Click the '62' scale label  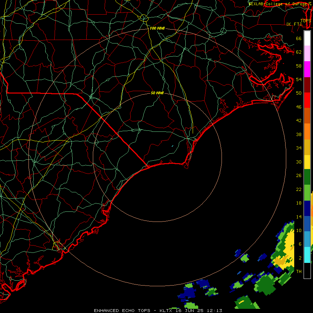299,52
